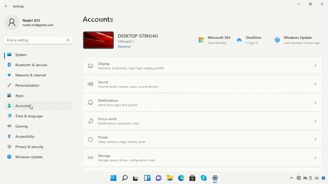
Task: Expand Notifications with its chevron
Action: click(315, 102)
